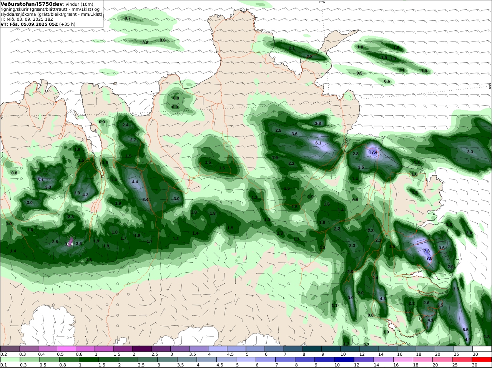Click the pink 0.4 snow value on the map
492x368 pixels.
pyautogui.click(x=70, y=244)
